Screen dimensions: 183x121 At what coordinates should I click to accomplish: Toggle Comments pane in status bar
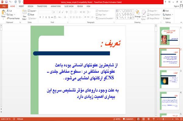click(128, 119)
